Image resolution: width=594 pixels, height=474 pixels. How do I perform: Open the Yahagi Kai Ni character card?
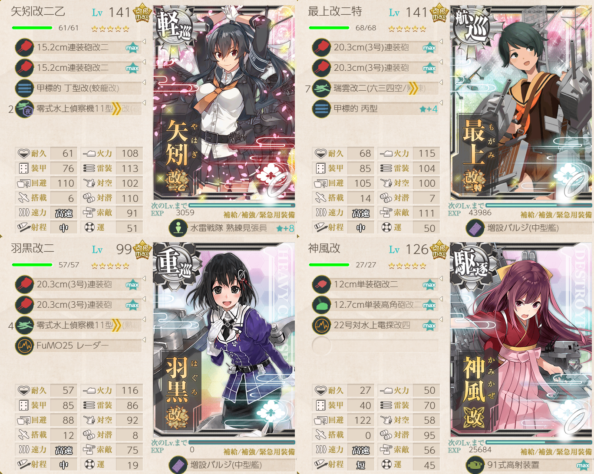click(224, 103)
